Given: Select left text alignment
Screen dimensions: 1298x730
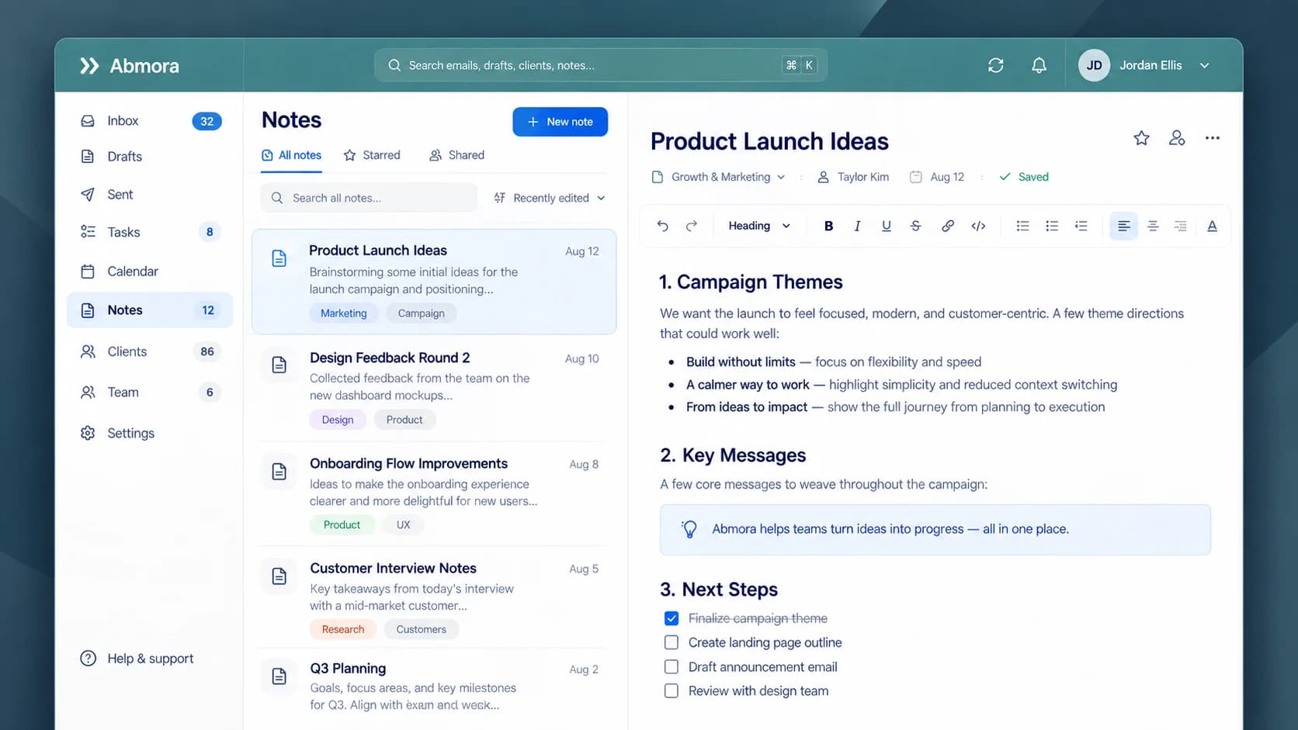Looking at the screenshot, I should [1123, 226].
